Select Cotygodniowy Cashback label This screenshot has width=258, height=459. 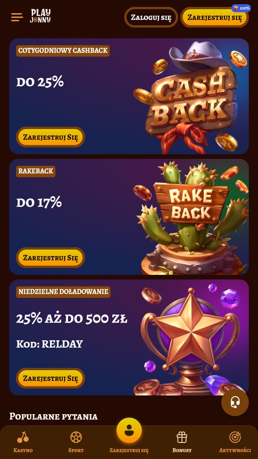63,51
